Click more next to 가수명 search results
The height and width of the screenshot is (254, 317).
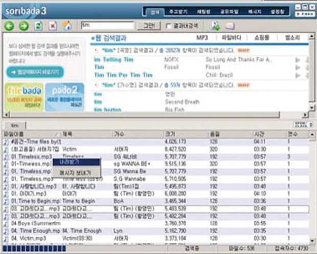click(x=243, y=85)
